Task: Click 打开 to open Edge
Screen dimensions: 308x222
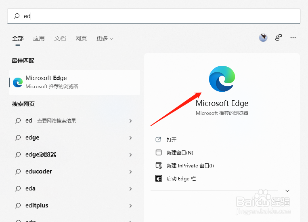Action: [x=172, y=140]
